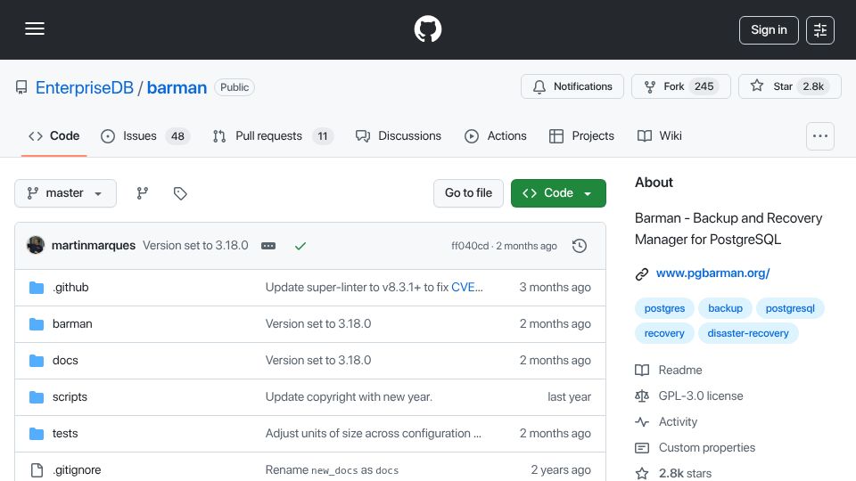Open the barman folder
856x481 pixels.
pos(72,324)
